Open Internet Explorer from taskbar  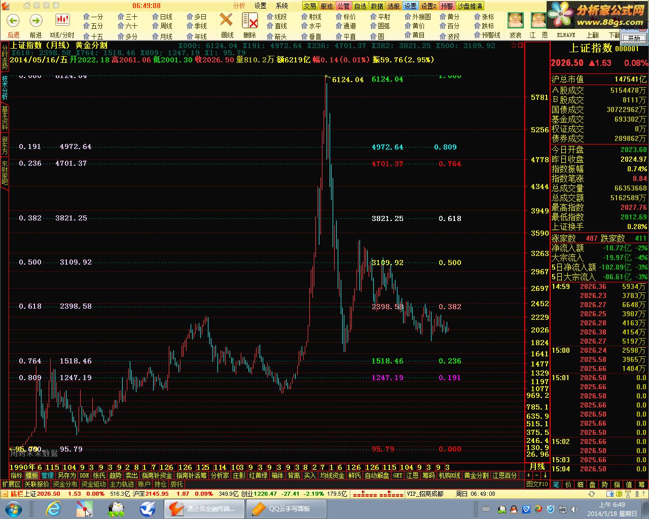click(x=53, y=508)
